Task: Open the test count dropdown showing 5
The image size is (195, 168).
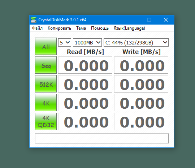Action: click(65, 42)
